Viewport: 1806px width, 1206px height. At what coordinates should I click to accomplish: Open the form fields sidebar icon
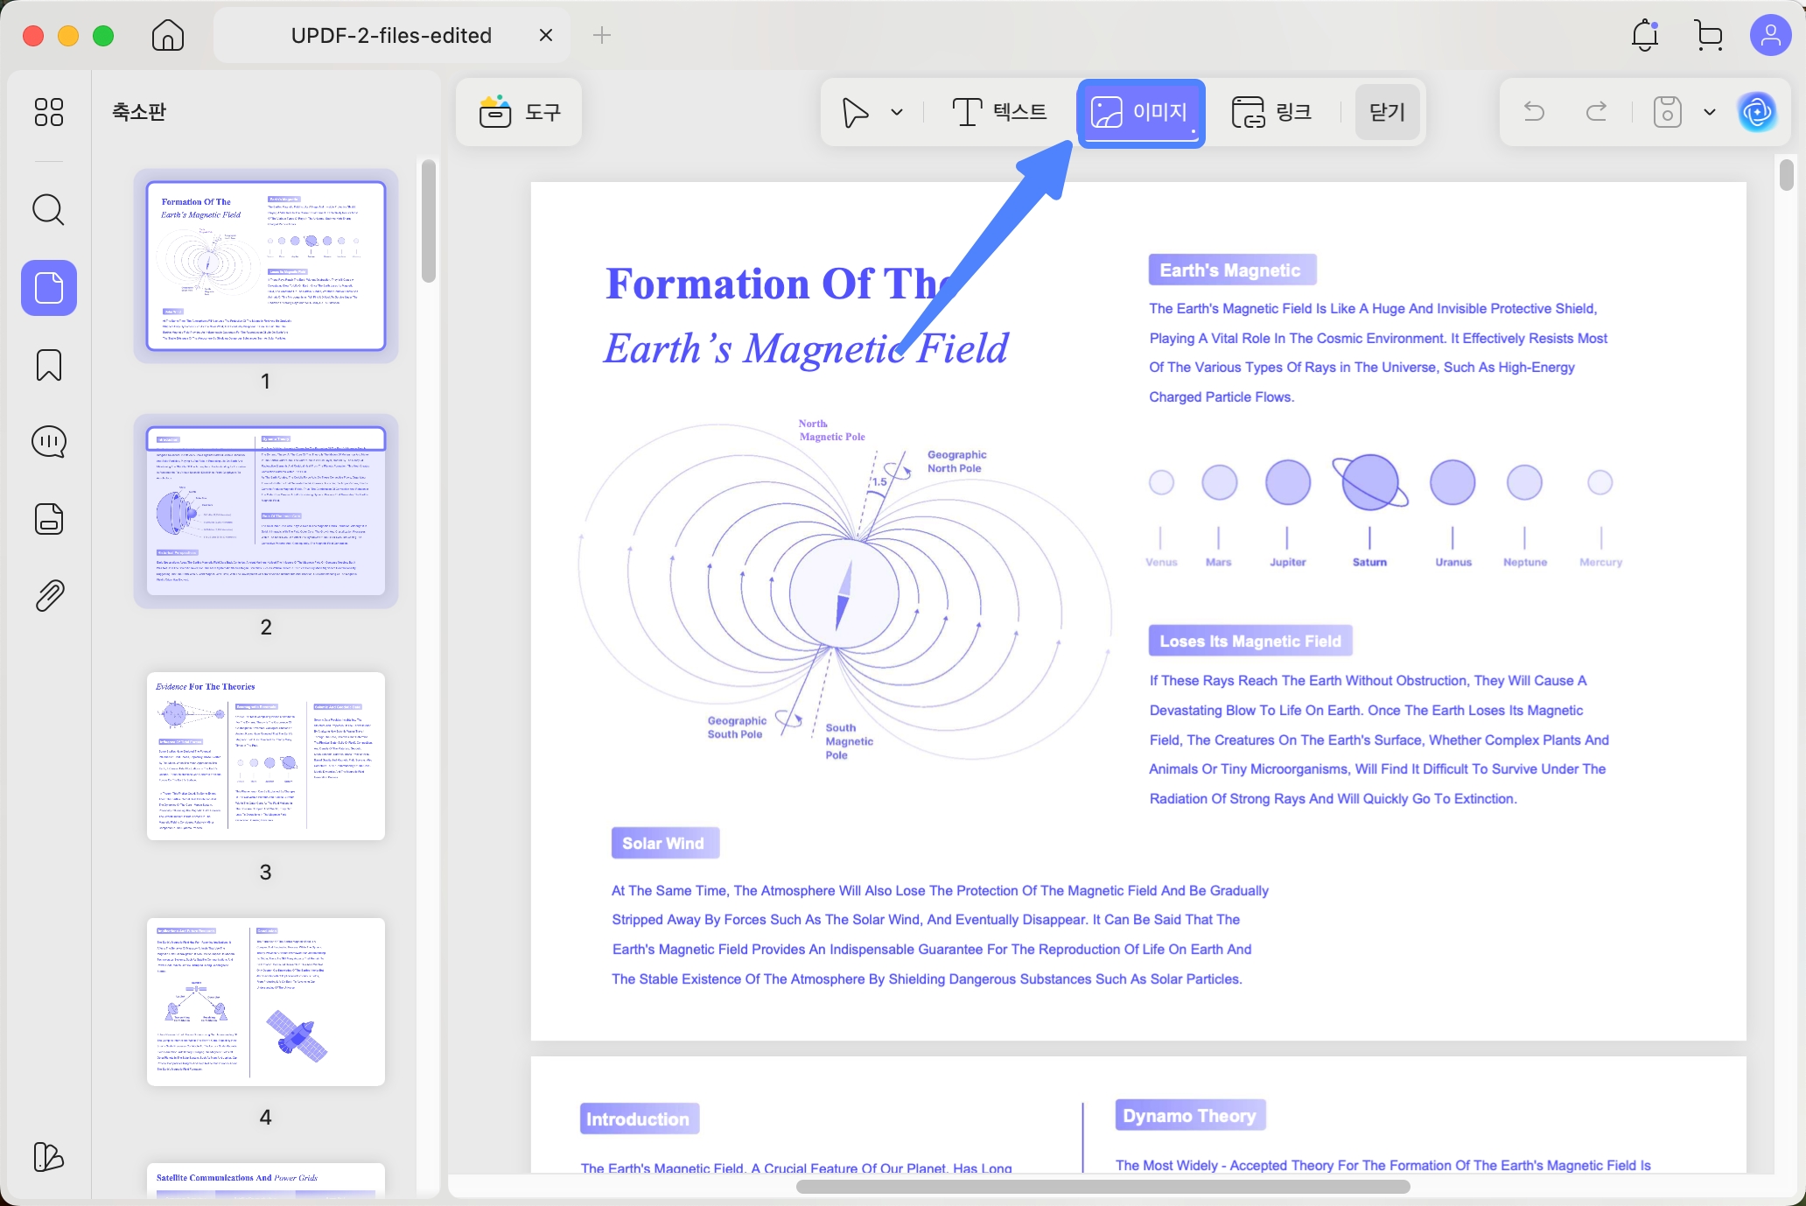tap(49, 519)
